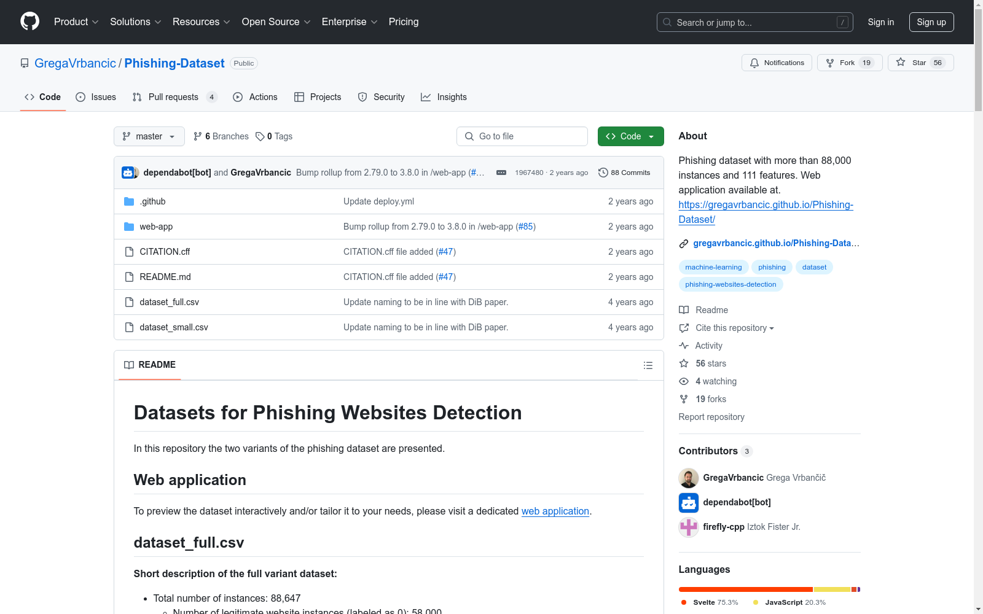Click the repository icon beside GregaVrbancic
This screenshot has width=983, height=614.
(x=25, y=63)
